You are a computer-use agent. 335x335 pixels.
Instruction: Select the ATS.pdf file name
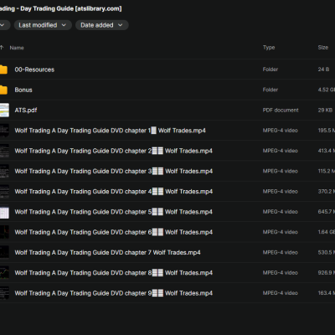coord(26,110)
